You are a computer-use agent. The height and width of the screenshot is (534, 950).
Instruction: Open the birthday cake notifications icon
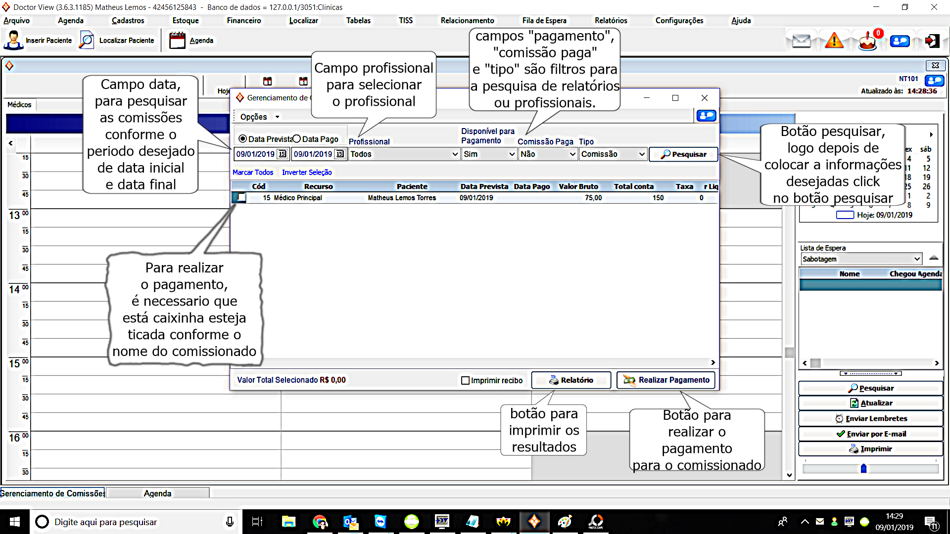click(867, 42)
